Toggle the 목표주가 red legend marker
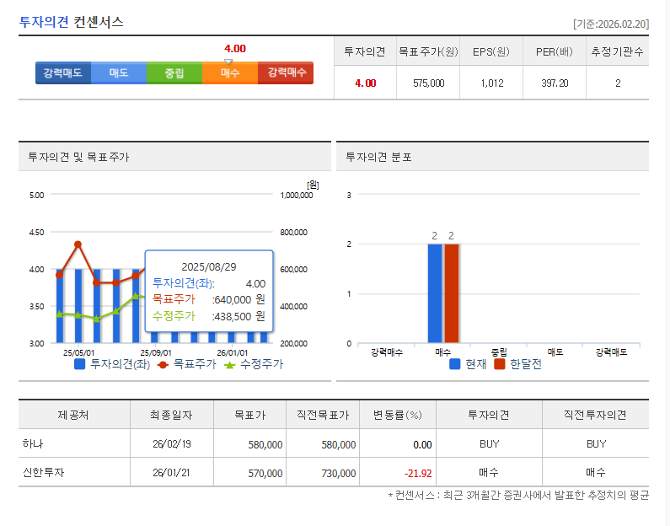Screen dimensions: 670x526 [x=163, y=365]
